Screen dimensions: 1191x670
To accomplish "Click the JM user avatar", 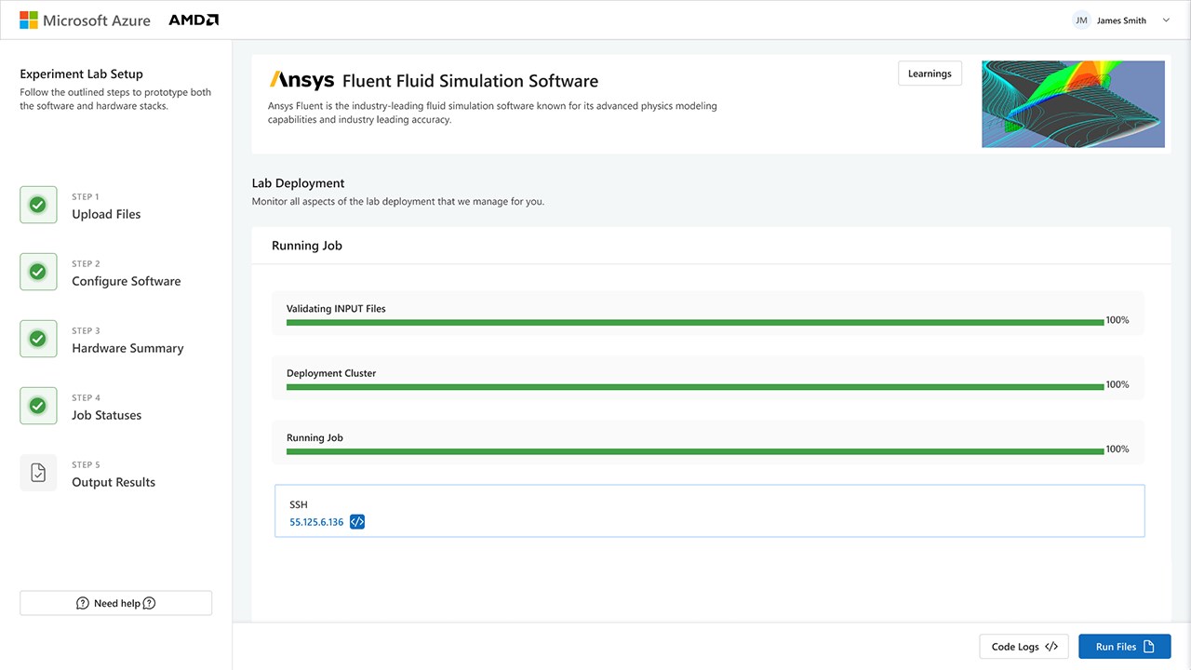I will click(1081, 20).
